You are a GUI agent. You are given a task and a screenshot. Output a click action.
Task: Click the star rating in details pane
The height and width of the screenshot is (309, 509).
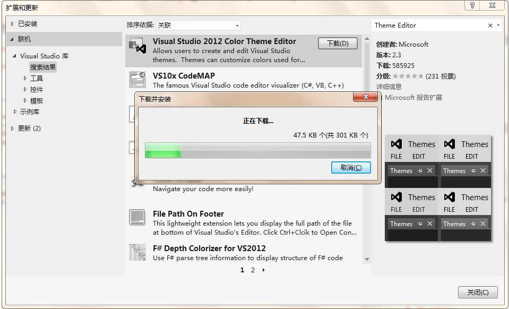(408, 76)
